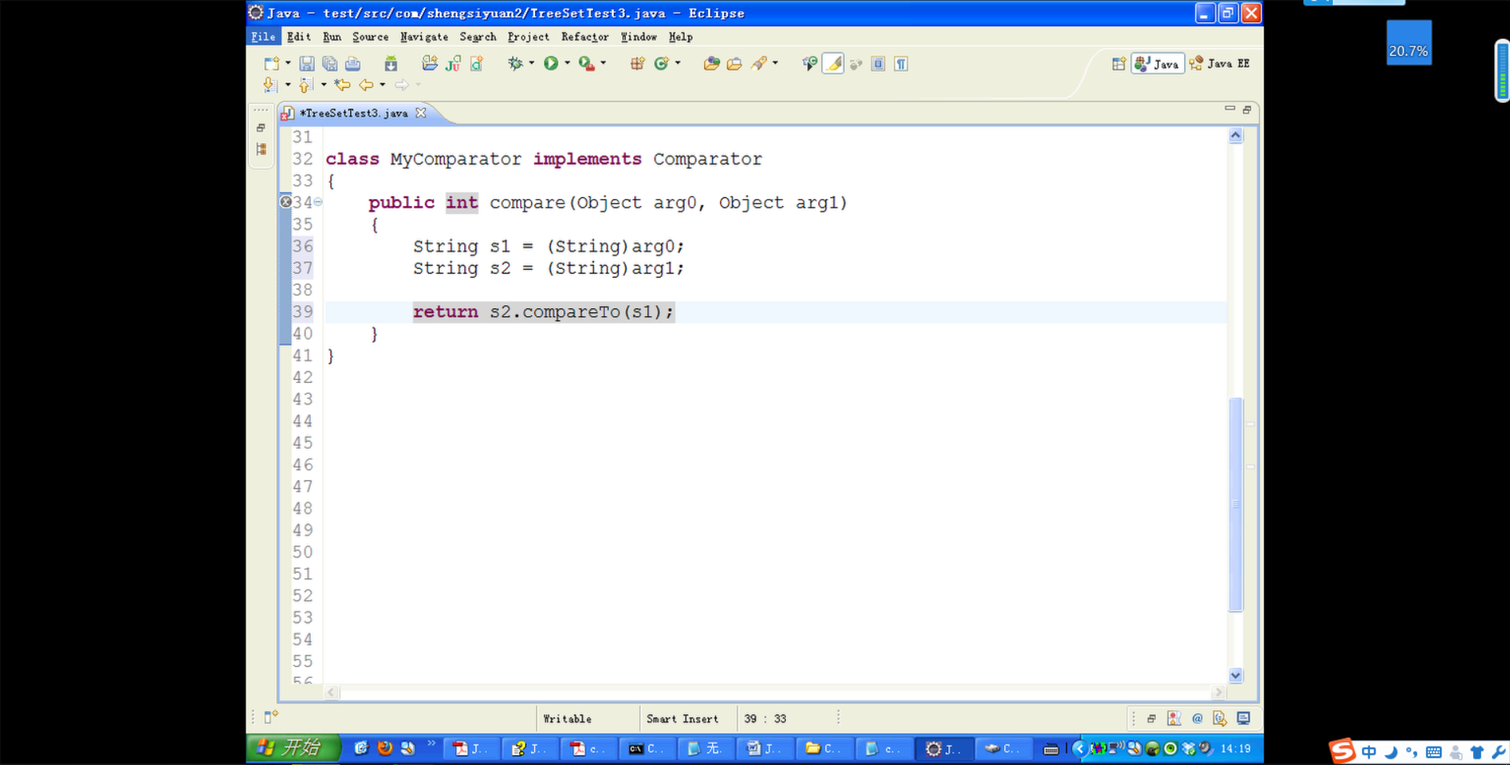1510x765 pixels.
Task: Click the Writable status field
Action: click(x=567, y=719)
